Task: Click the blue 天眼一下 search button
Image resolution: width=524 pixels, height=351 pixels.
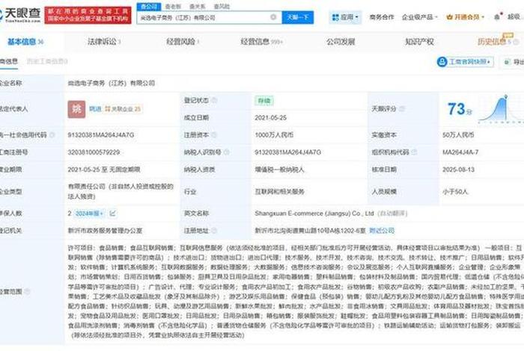Action: click(x=298, y=17)
